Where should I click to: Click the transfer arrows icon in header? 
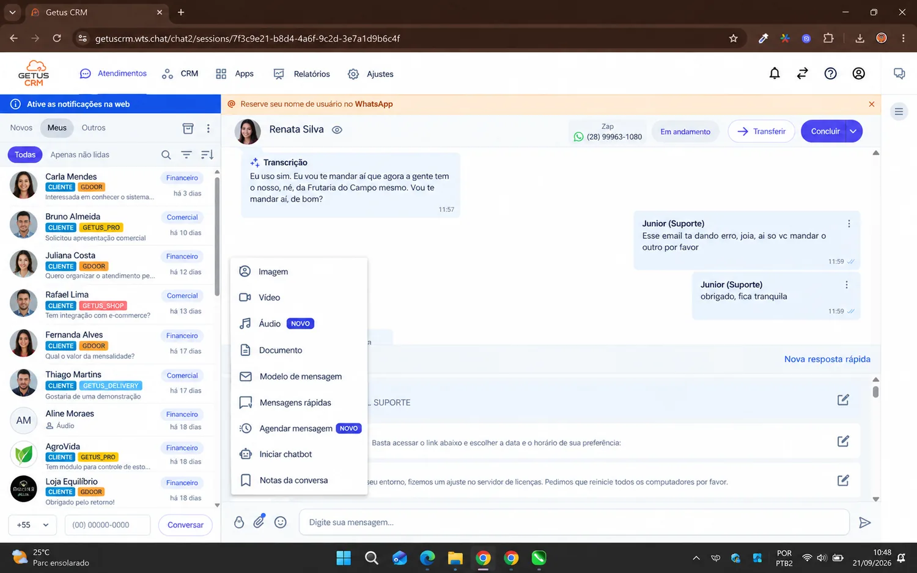[803, 73]
